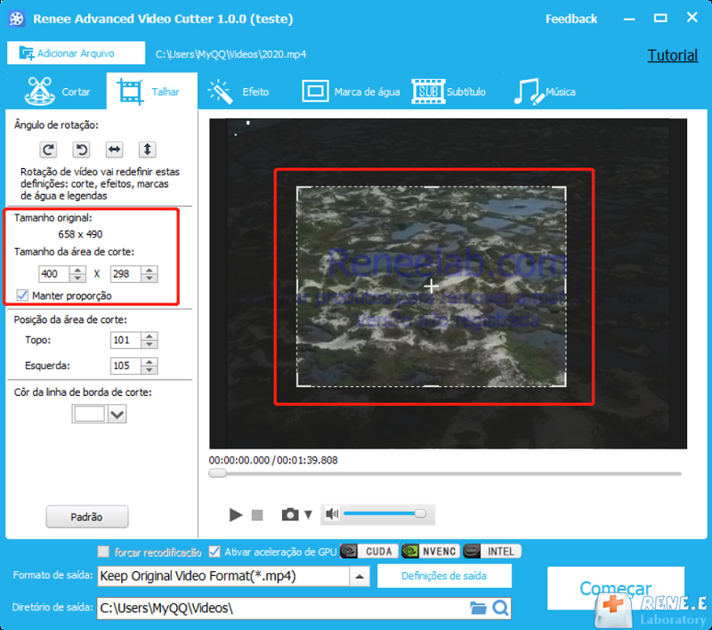Decrease the Topo position value
Viewport: 712px width, 630px height.
pyautogui.click(x=150, y=344)
